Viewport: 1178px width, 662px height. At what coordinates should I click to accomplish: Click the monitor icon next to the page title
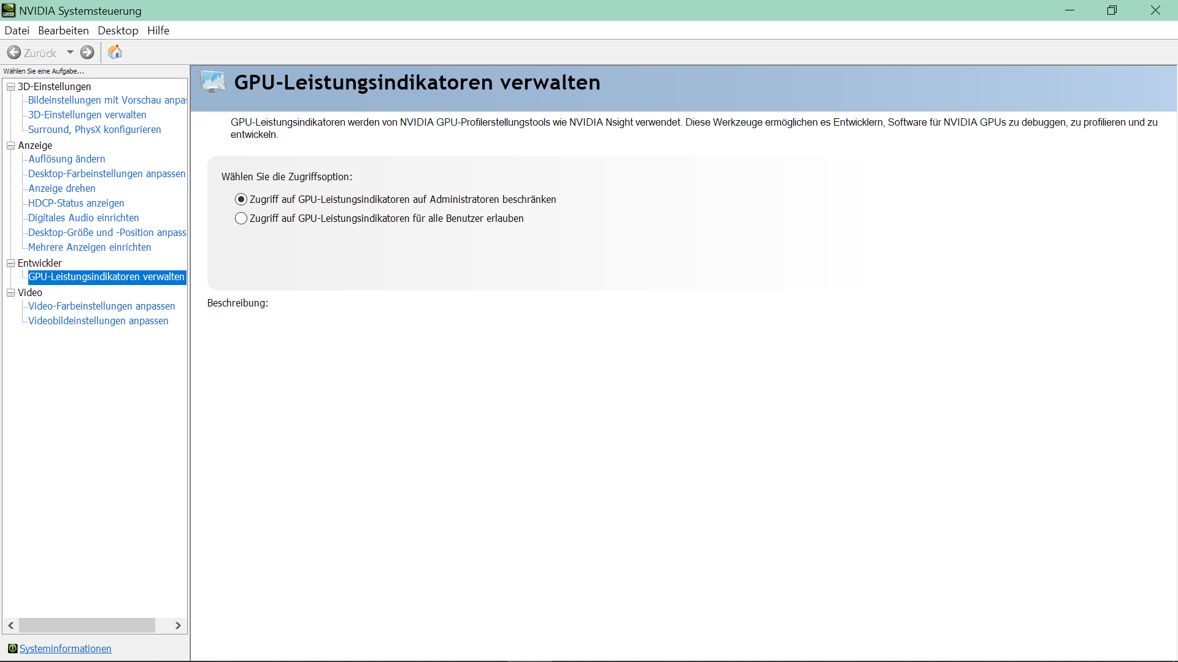(x=213, y=82)
